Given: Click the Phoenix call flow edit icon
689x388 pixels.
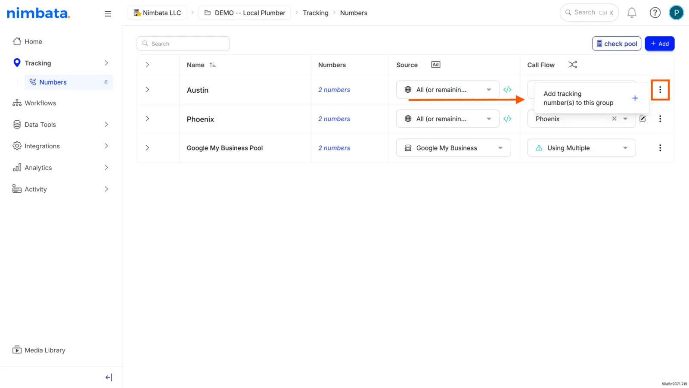Looking at the screenshot, I should point(642,119).
